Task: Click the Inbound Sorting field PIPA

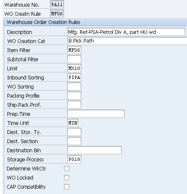Action: [x=74, y=77]
